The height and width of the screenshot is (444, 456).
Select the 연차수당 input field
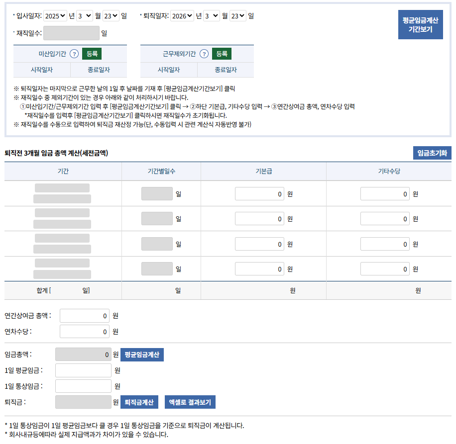pyautogui.click(x=85, y=332)
